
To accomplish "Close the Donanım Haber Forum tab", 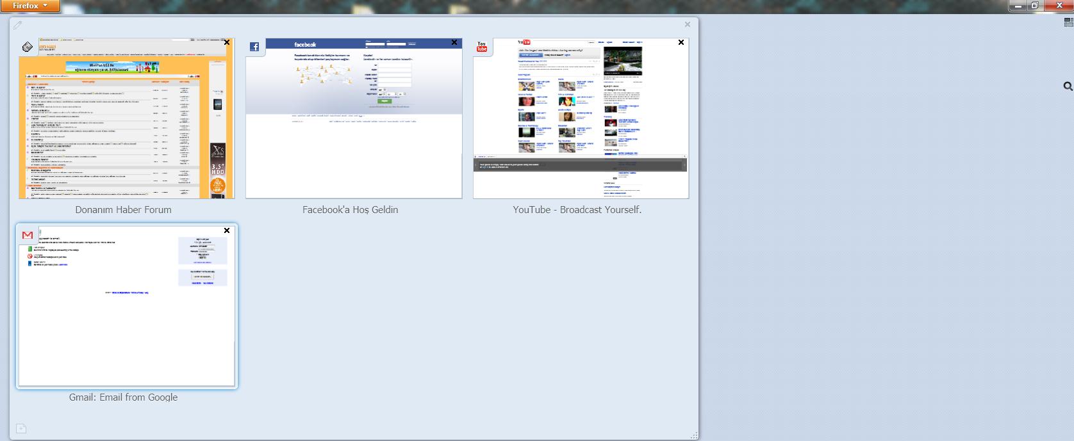I will [x=227, y=42].
